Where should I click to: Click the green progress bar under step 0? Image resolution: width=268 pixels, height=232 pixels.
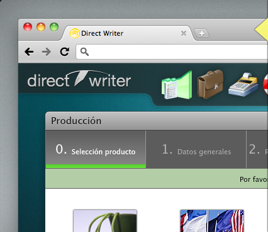pos(96,166)
